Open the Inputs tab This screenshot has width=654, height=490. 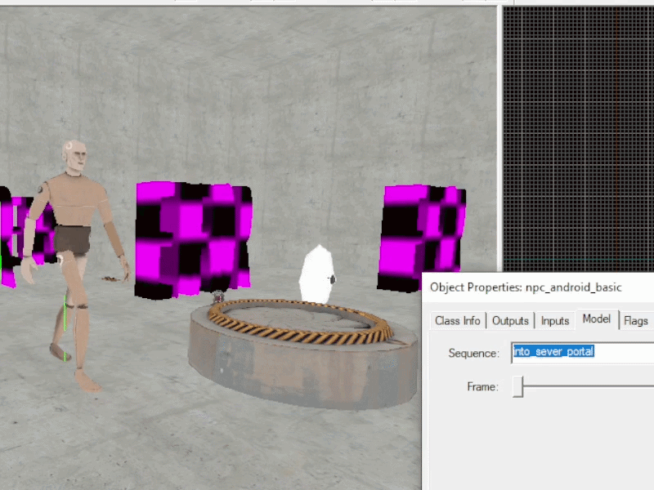pos(555,320)
